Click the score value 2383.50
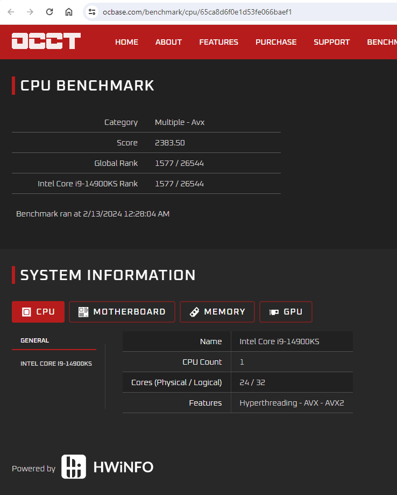The width and height of the screenshot is (397, 495). (169, 143)
